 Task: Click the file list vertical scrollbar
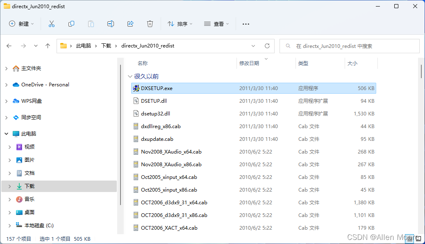click(x=421, y=71)
